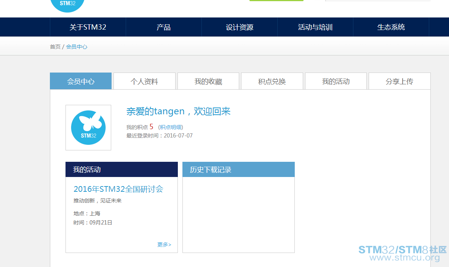Select the 会员中心 tab
Viewport: 449px width, 267px height.
point(81,81)
